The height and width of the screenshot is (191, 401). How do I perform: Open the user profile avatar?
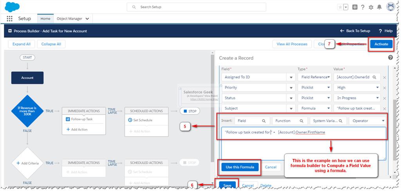point(391,7)
